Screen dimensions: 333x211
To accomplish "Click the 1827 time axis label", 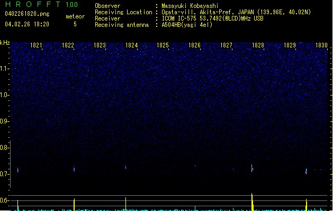I will click(226, 45).
